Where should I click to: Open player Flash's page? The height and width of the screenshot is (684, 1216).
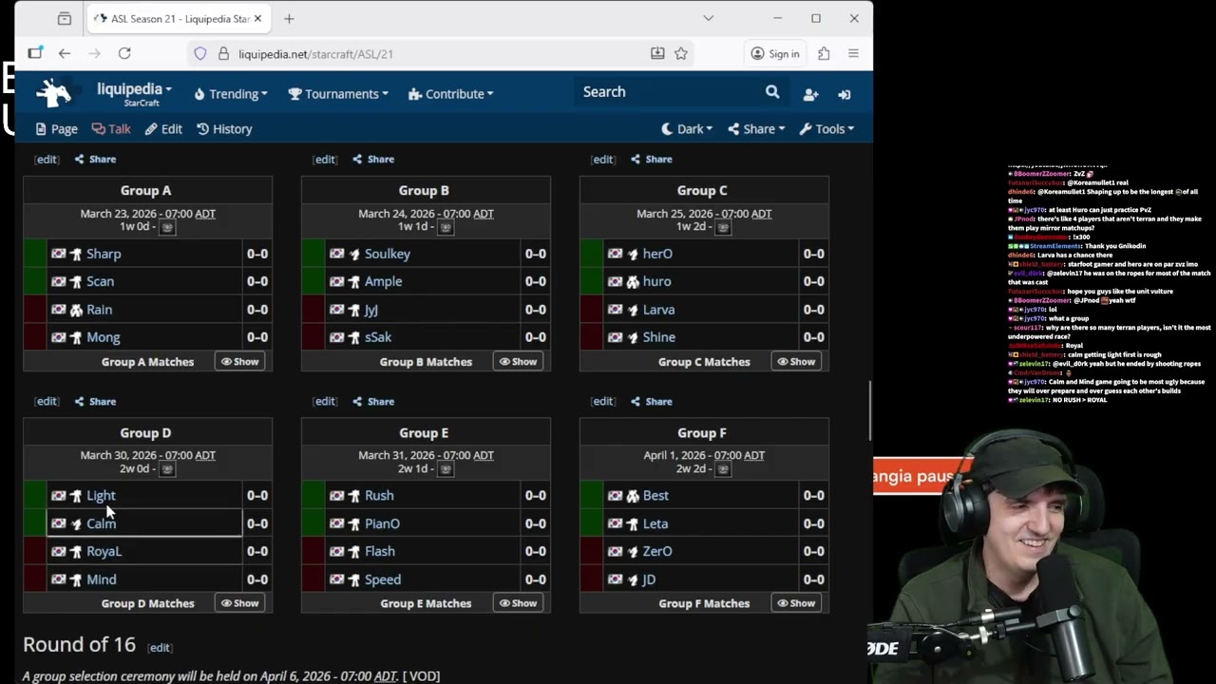(380, 551)
